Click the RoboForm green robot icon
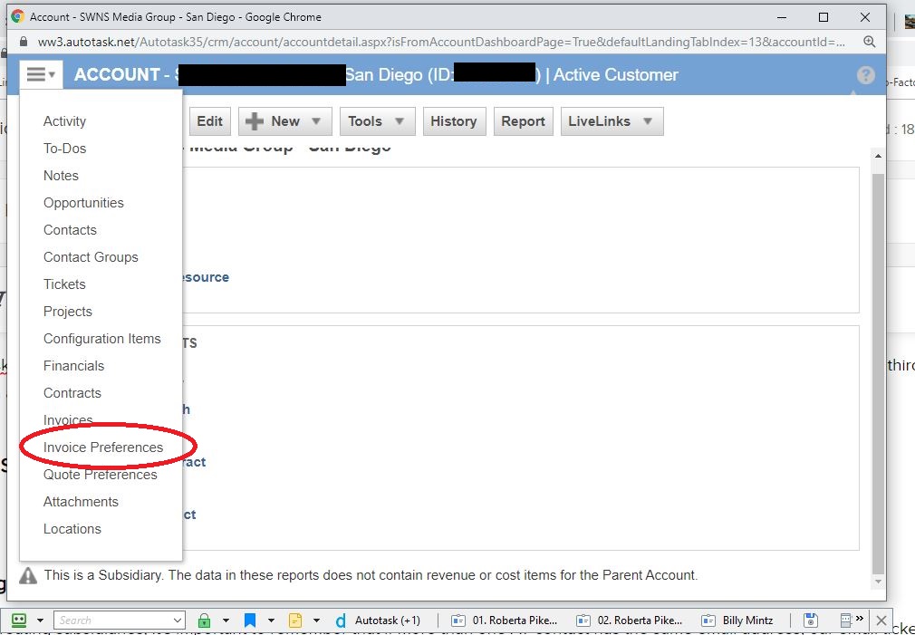 point(19,620)
